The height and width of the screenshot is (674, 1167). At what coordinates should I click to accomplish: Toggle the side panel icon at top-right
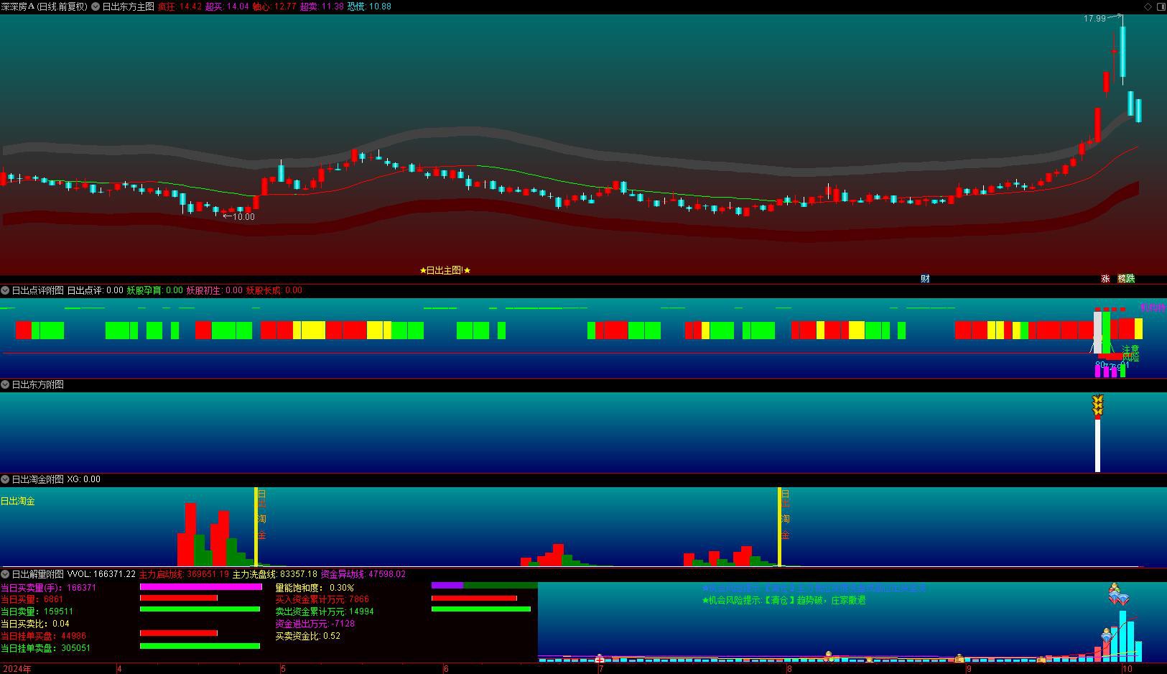click(1161, 6)
